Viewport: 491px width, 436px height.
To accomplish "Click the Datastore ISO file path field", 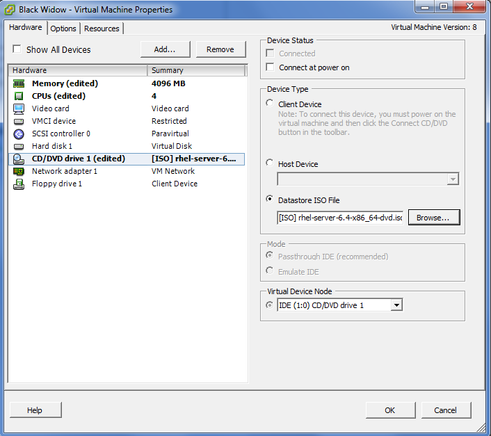I will pos(339,218).
